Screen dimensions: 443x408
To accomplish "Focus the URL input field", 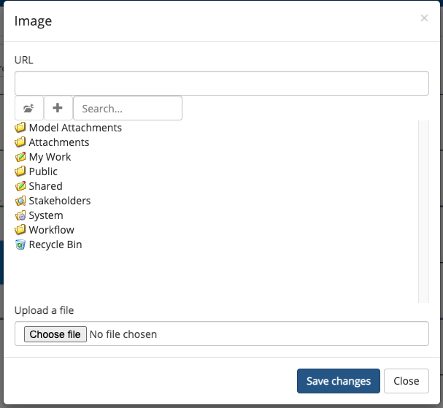I will point(222,83).
